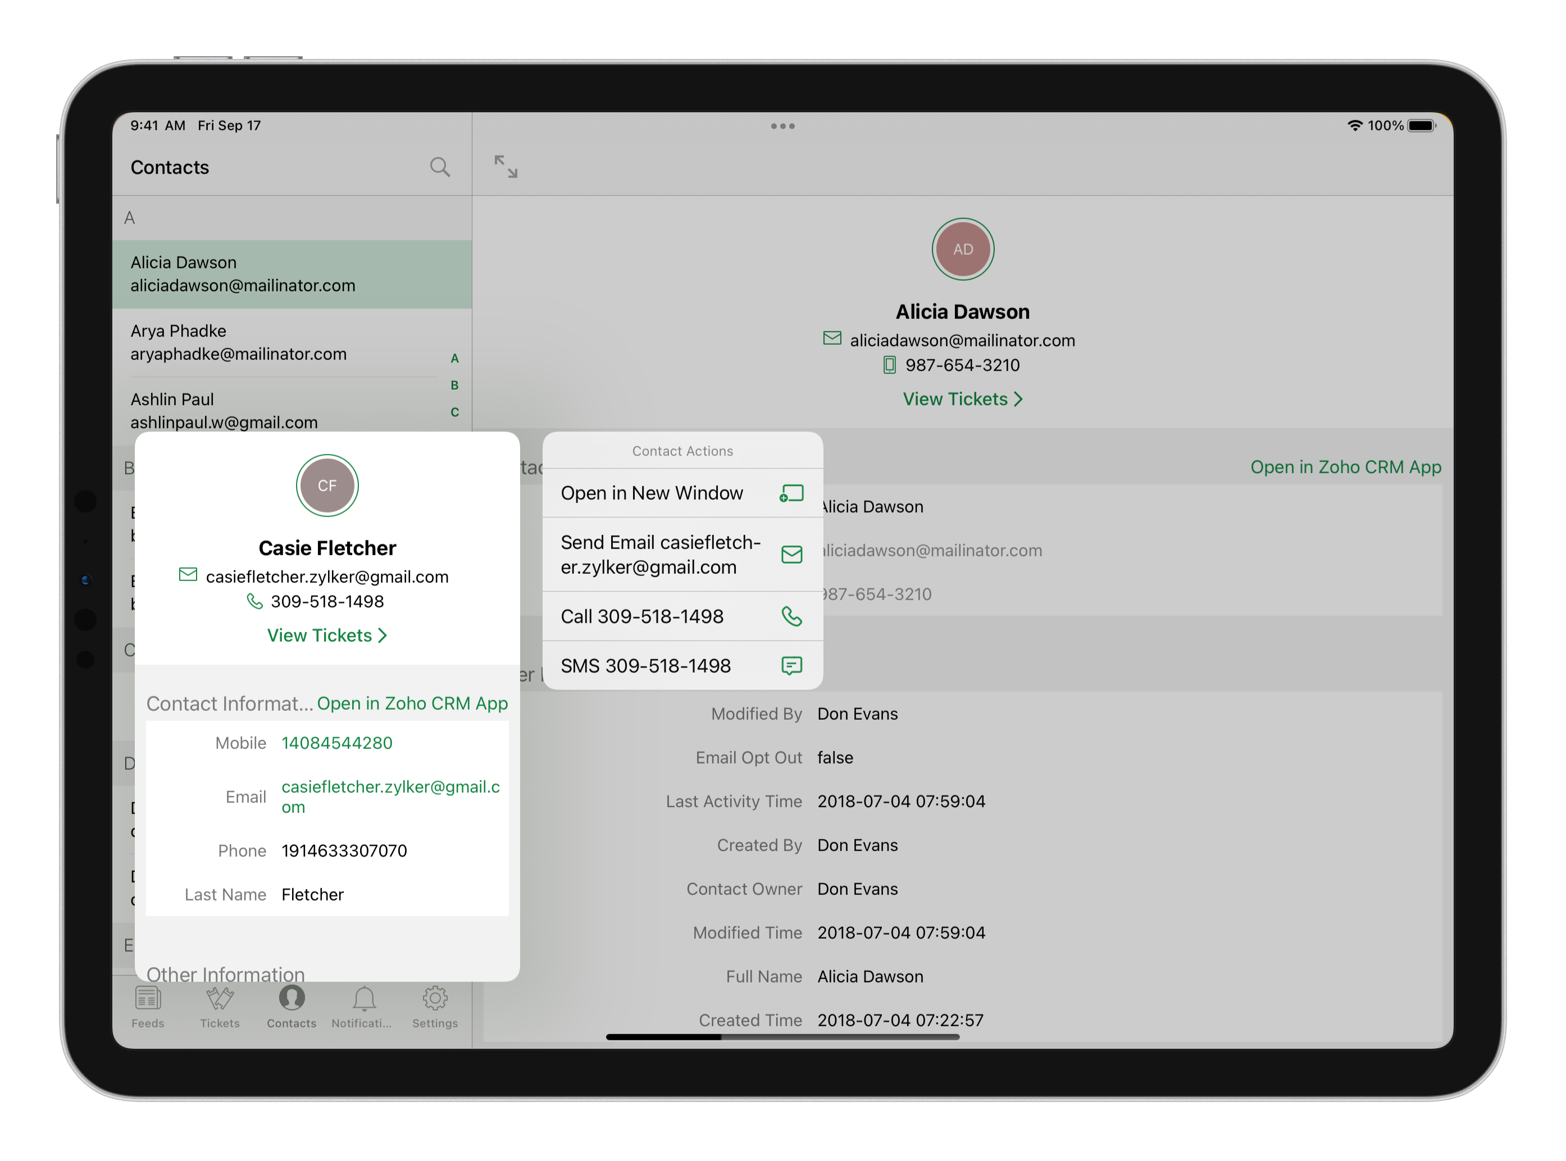
Task: Tap the expand fullscreen icon above the contact
Action: [x=506, y=167]
